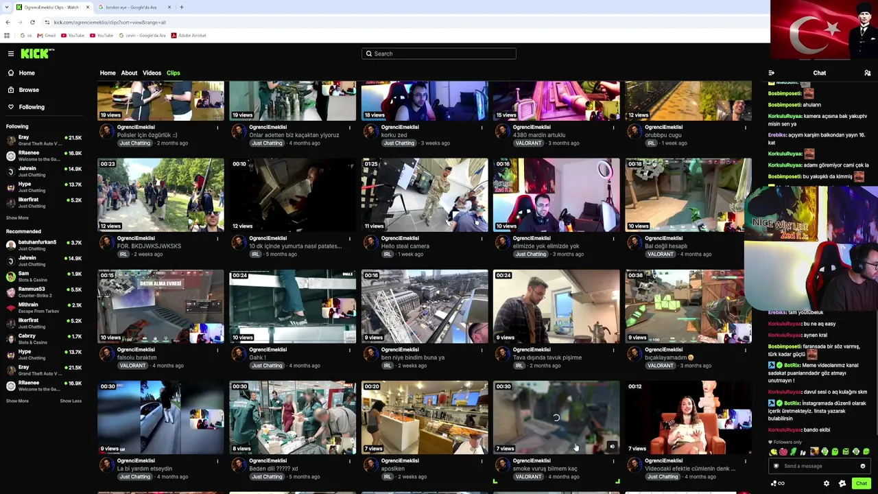
Task: Click the chat message 'bando ekibi'
Action: coord(816,430)
